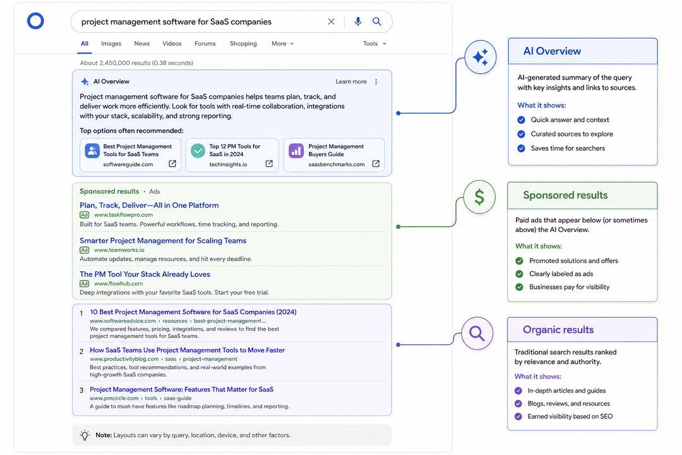
Task: Click the saasbenchmarks.com bar chart icon
Action: click(x=296, y=150)
